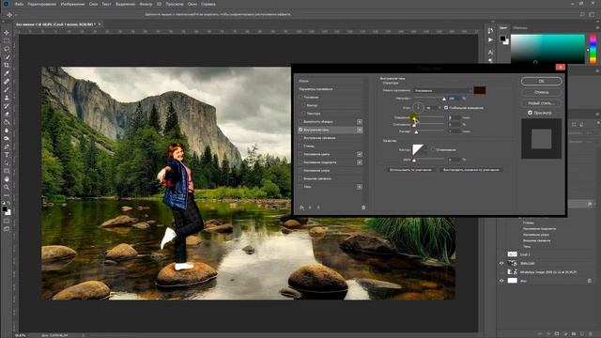This screenshot has width=601, height=338.
Task: Select the Pen tool
Action: pos(7,146)
